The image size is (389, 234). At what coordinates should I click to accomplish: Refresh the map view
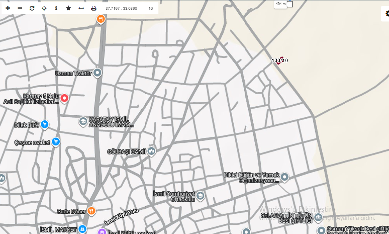coord(32,8)
